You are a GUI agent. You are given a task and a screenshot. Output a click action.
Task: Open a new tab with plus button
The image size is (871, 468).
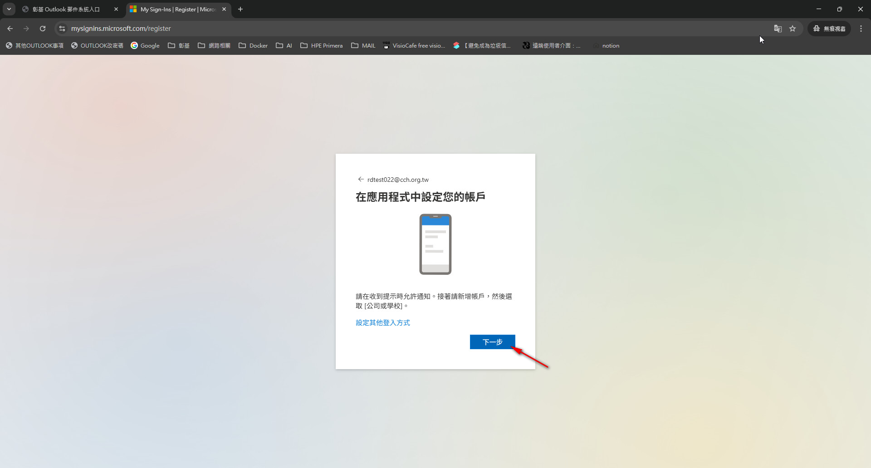[240, 9]
